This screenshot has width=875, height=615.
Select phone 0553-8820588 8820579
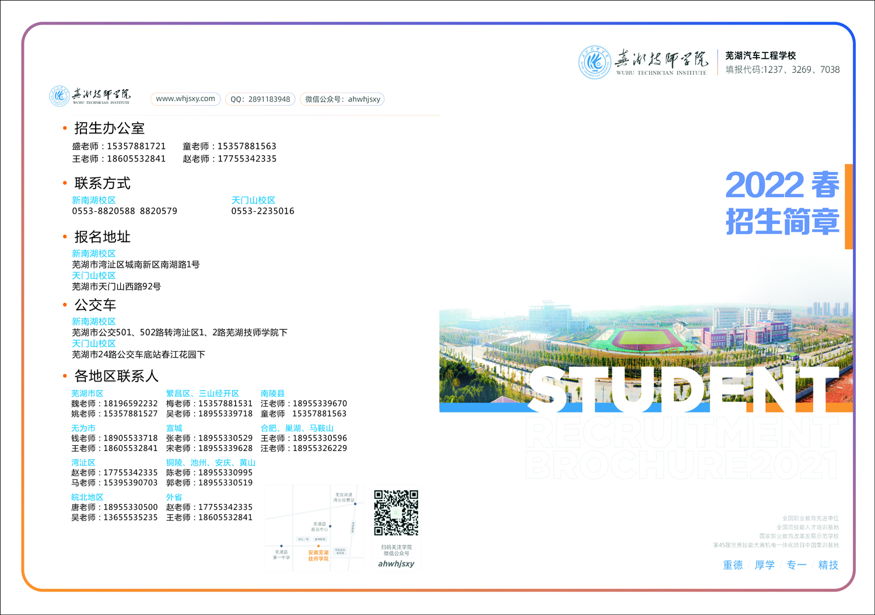(125, 211)
